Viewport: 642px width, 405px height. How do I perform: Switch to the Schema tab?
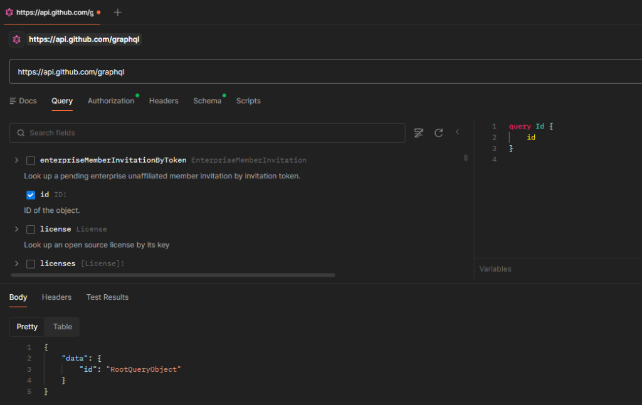tap(207, 101)
